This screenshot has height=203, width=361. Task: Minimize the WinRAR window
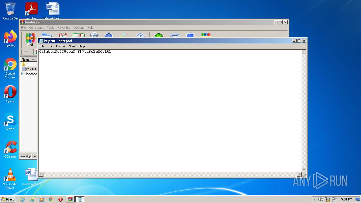coord(276,22)
